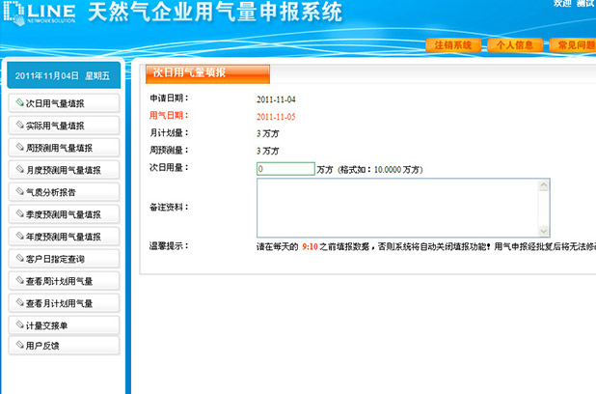Open 常见问题 FAQ button
Viewport: 596px width, 394px height.
[x=573, y=45]
